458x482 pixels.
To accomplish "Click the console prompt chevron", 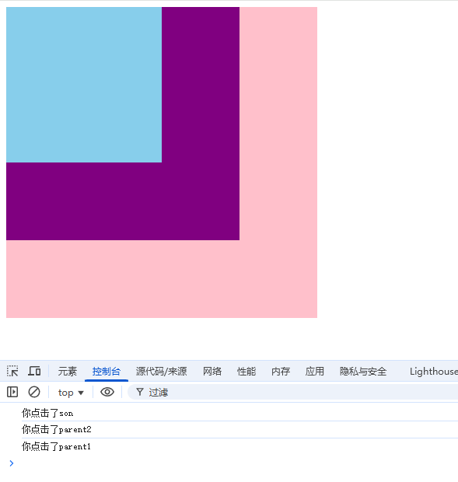I will 12,463.
